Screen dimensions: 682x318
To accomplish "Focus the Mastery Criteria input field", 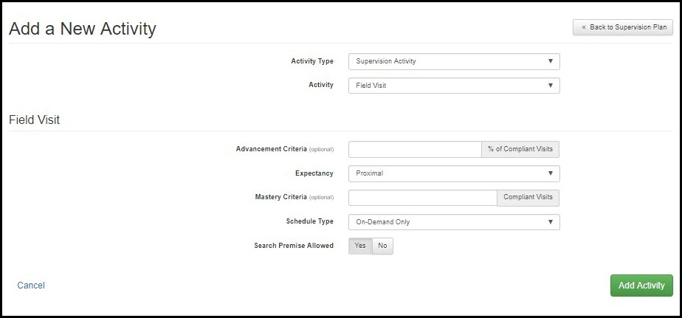I will click(x=422, y=197).
